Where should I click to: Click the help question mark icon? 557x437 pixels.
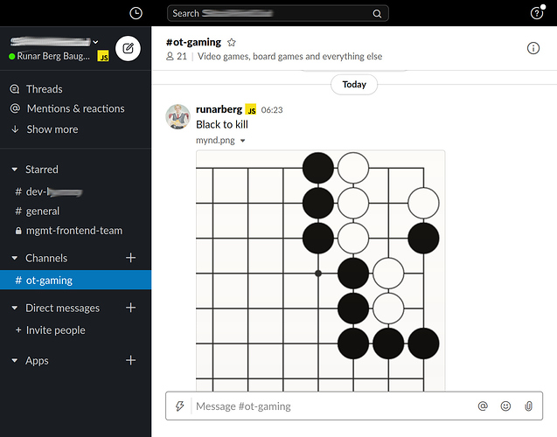(x=538, y=13)
